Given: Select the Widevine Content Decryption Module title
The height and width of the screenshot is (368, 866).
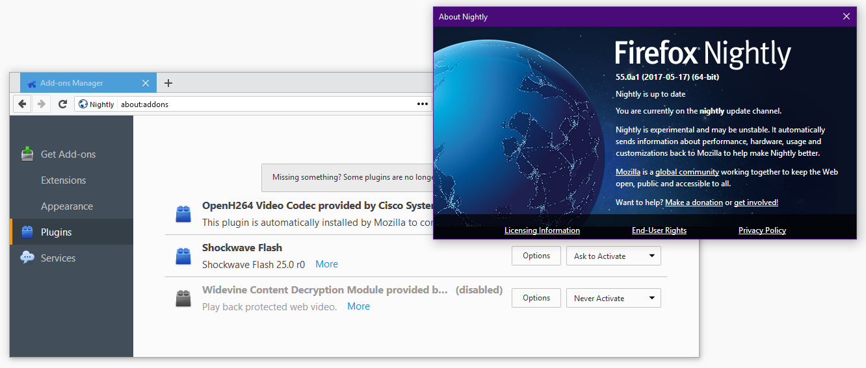Looking at the screenshot, I should coord(325,290).
